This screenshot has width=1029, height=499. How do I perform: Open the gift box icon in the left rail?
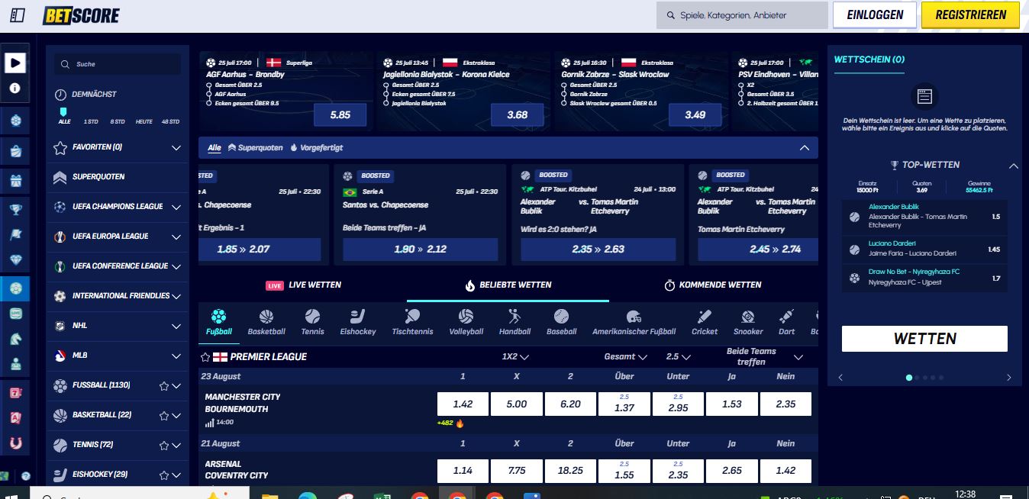click(x=15, y=180)
